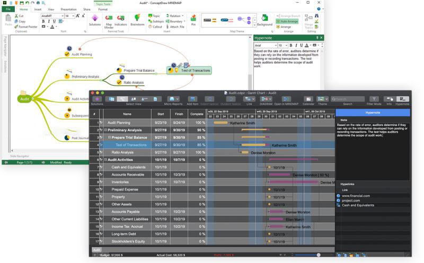Click the note icon above Test of Transactions
This screenshot has width=424, height=263.
pos(186,65)
